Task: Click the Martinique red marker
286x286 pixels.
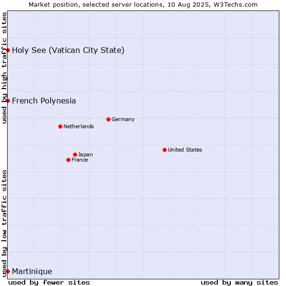Action: point(8,271)
